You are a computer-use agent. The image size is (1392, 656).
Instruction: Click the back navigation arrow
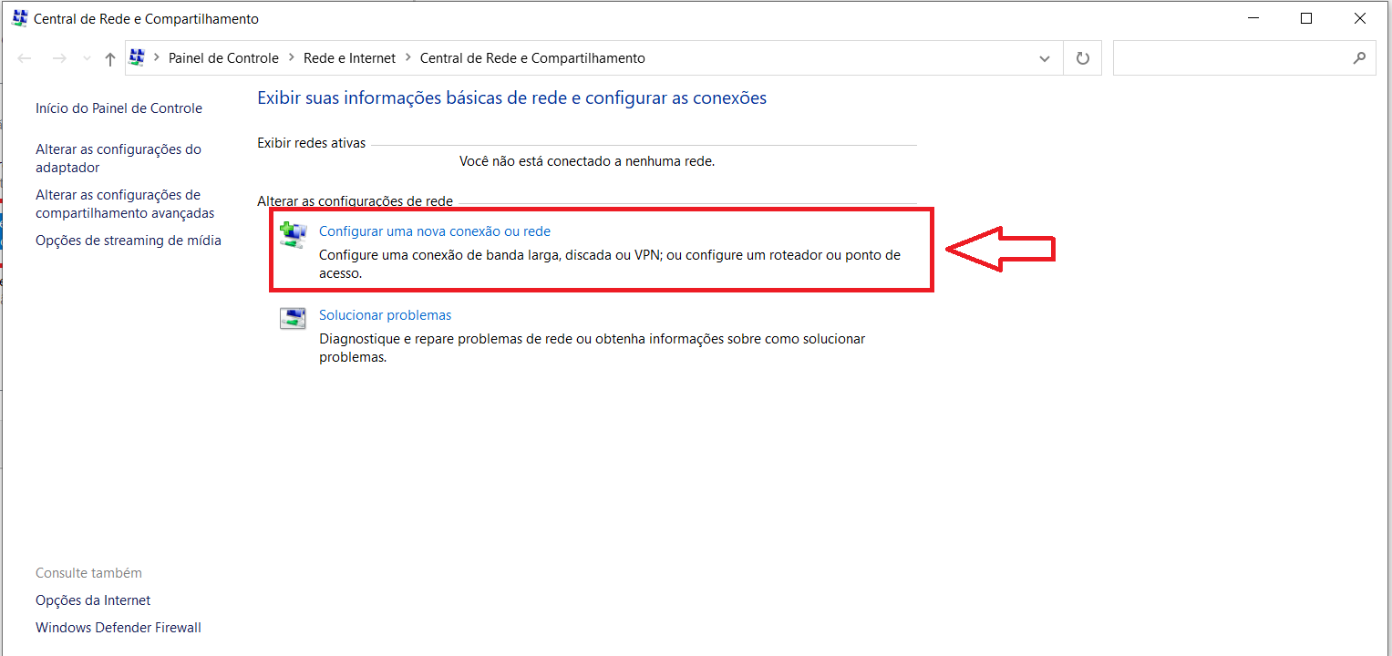click(26, 58)
